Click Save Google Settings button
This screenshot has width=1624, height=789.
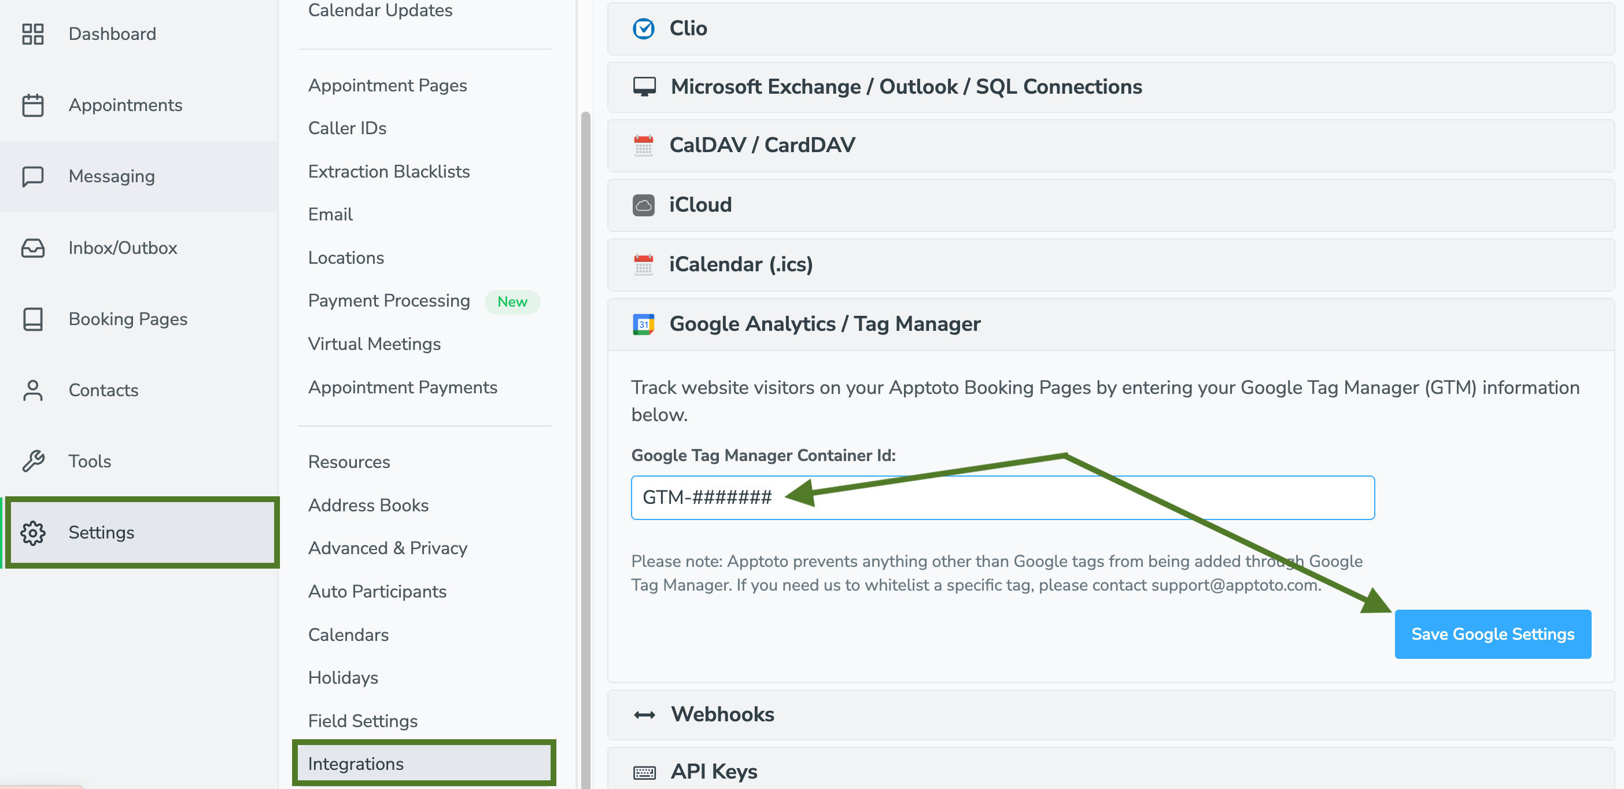1492,635
